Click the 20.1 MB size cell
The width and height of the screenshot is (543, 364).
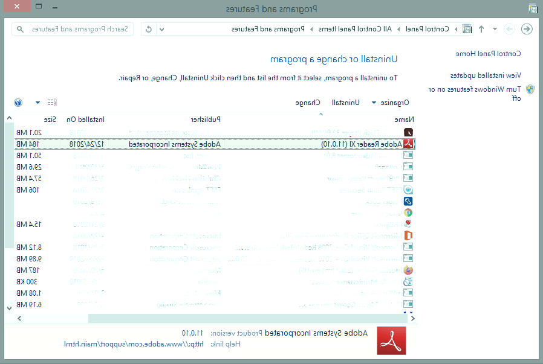click(x=29, y=132)
